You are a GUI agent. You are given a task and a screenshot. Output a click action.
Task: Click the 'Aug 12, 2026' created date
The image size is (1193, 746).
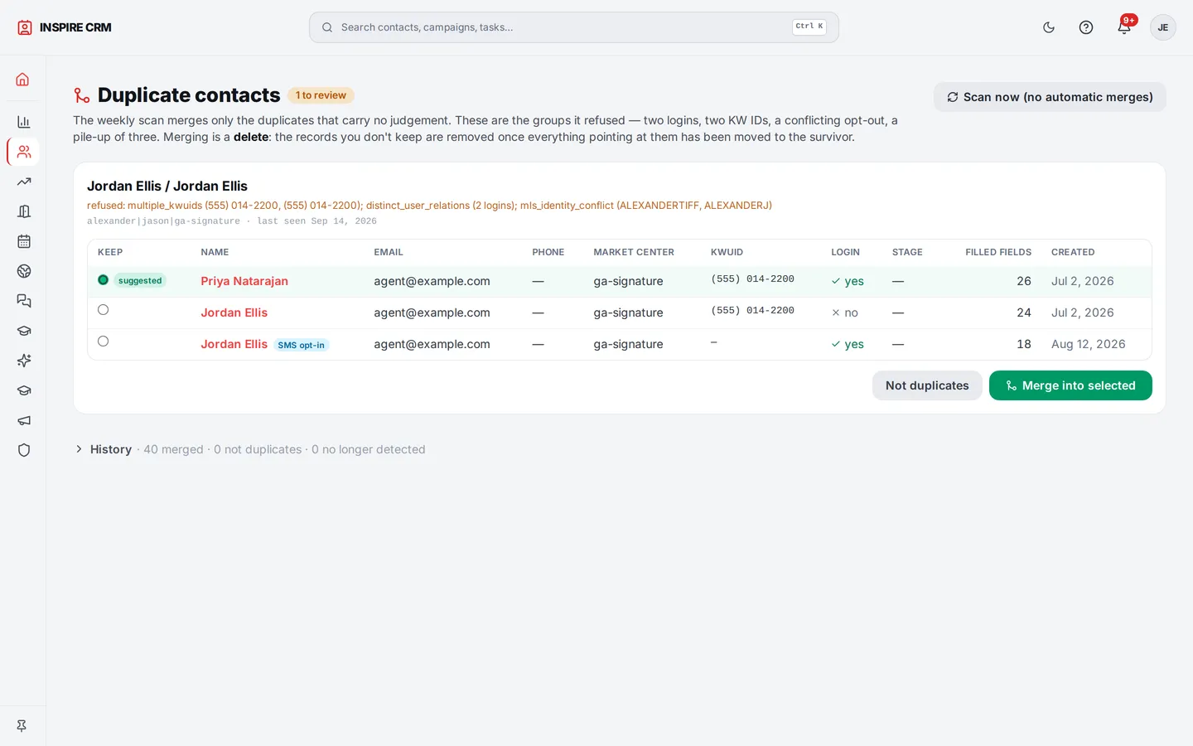tap(1089, 344)
